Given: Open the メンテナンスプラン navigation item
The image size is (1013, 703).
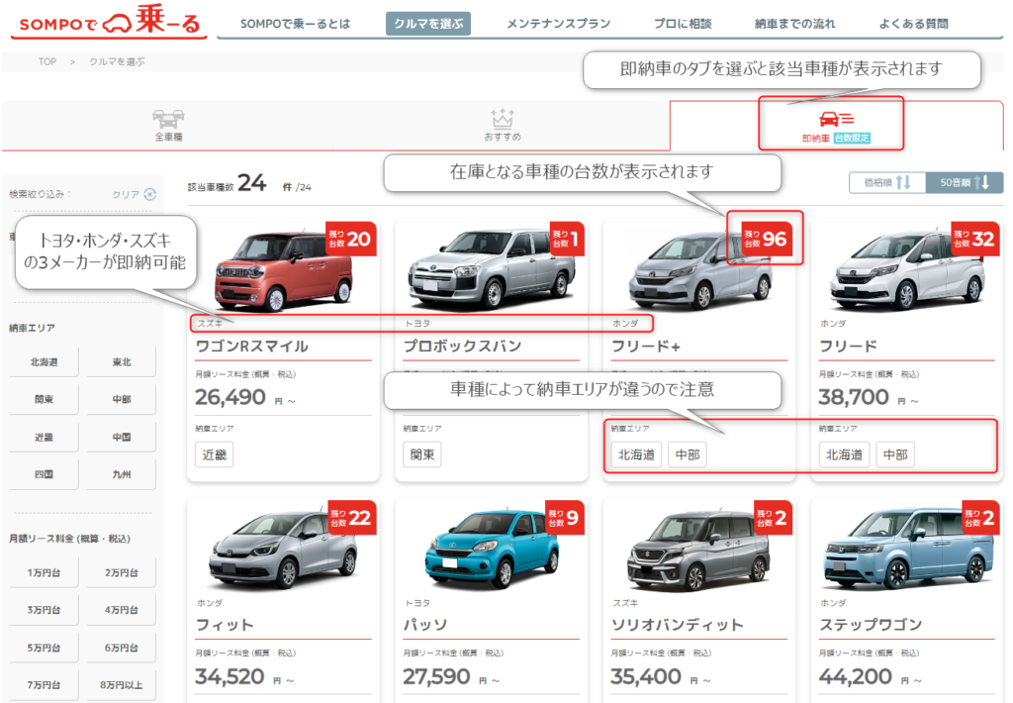Looking at the screenshot, I should [x=558, y=24].
